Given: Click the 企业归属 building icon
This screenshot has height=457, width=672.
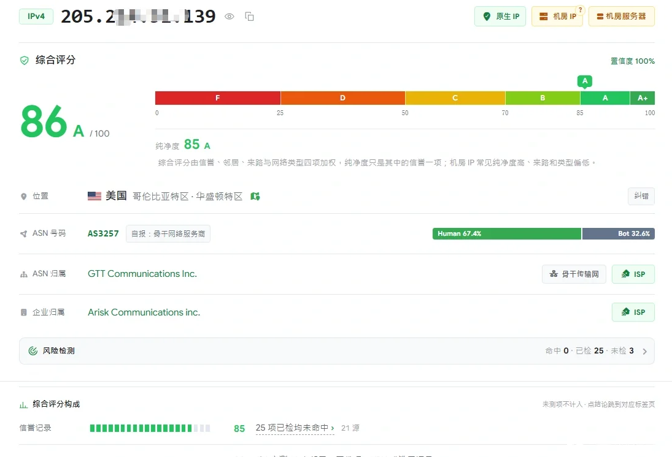Looking at the screenshot, I should pos(23,312).
